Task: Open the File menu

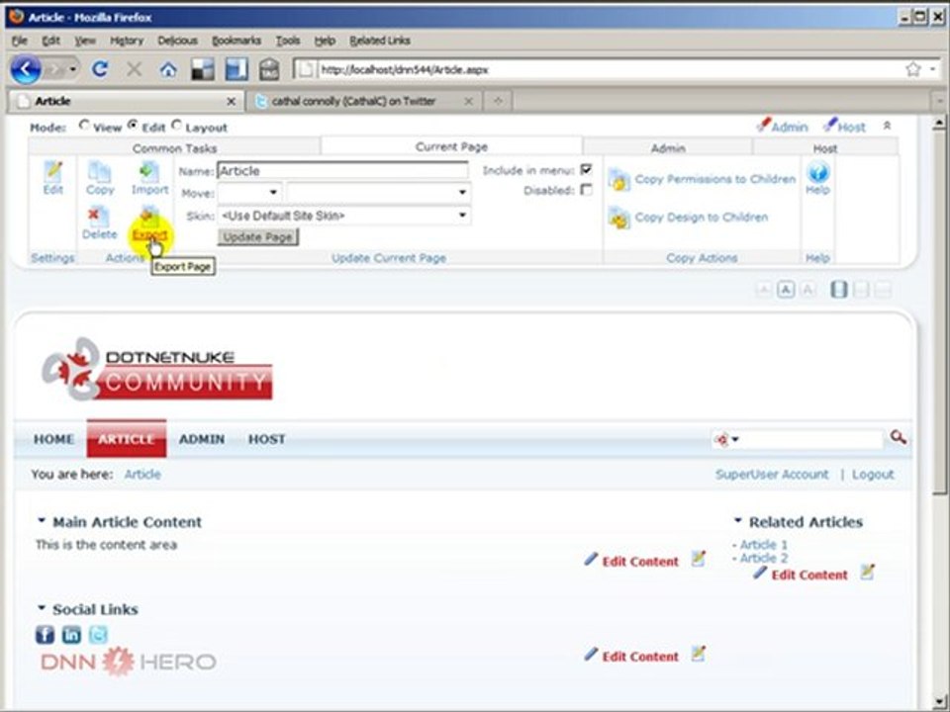Action: click(20, 41)
